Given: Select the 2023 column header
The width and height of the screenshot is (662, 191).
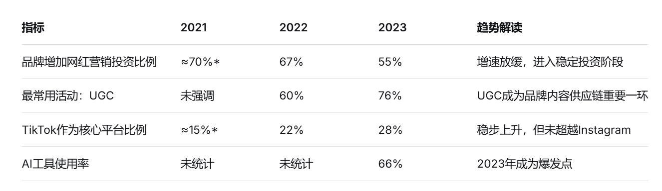Looking at the screenshot, I should [392, 28].
